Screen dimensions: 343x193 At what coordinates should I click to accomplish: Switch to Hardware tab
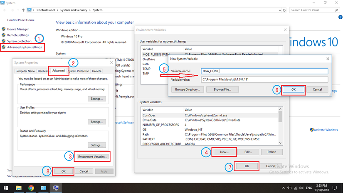[x=43, y=71]
